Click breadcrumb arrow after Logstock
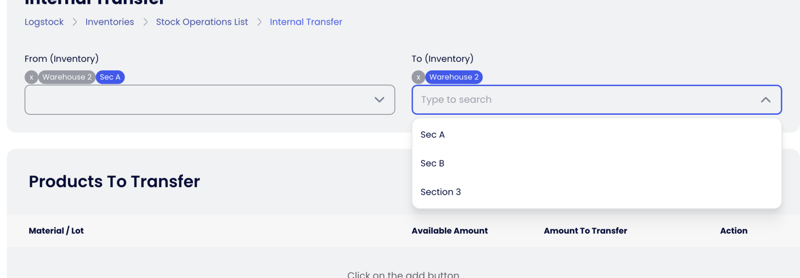Image resolution: width=800 pixels, height=278 pixels. click(x=75, y=22)
